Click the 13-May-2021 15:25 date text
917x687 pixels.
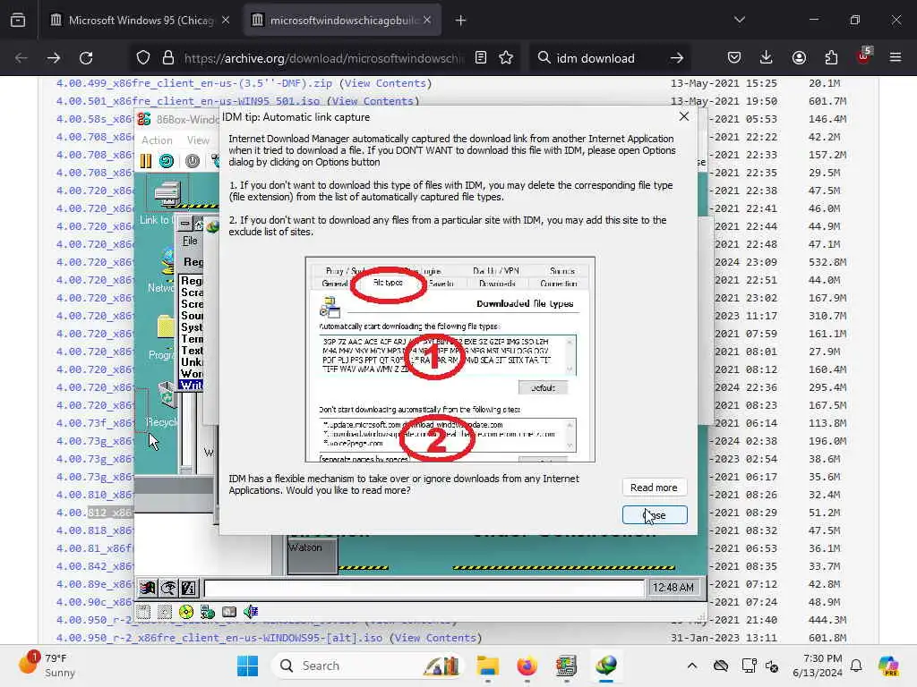point(724,83)
